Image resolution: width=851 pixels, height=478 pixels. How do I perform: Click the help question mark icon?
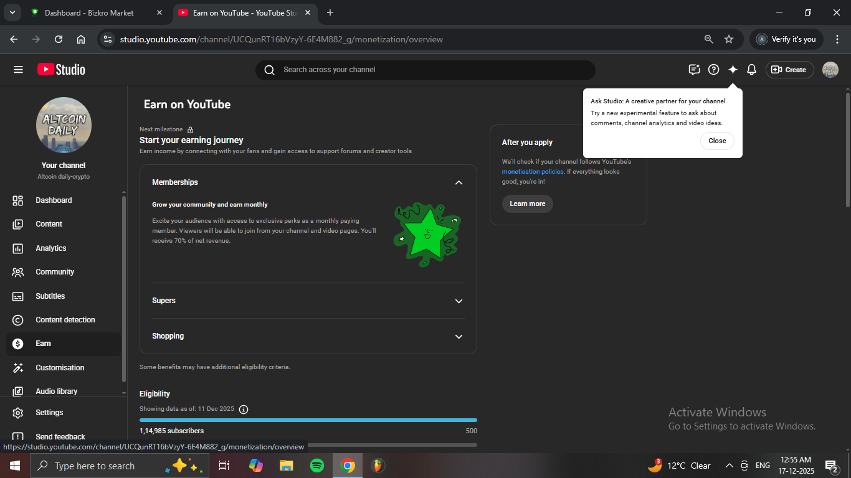point(713,70)
